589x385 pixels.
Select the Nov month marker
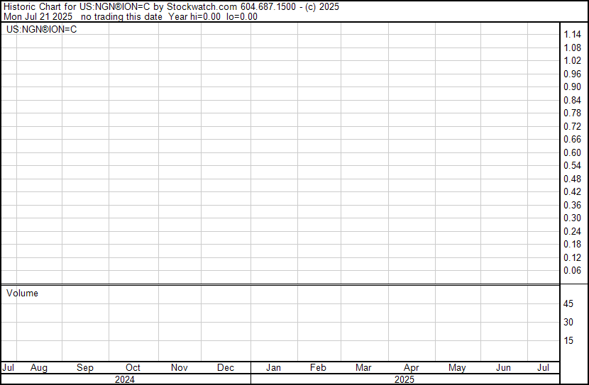[179, 368]
